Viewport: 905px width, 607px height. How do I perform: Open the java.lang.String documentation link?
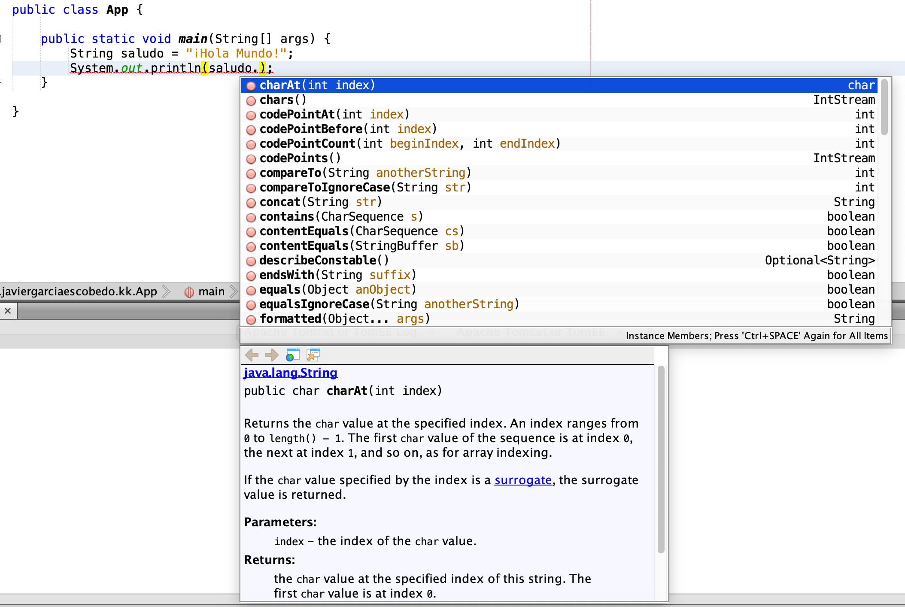pos(290,373)
